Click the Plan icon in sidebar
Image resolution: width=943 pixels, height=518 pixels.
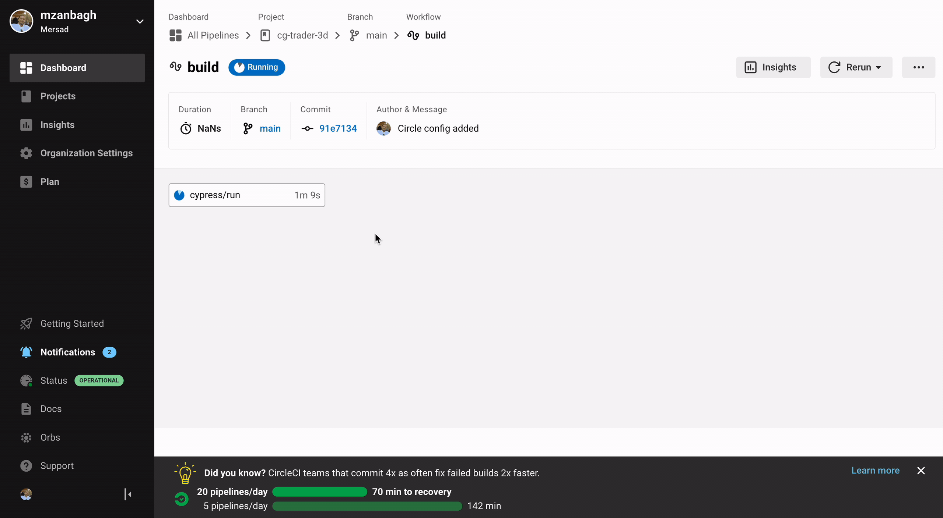pos(26,181)
